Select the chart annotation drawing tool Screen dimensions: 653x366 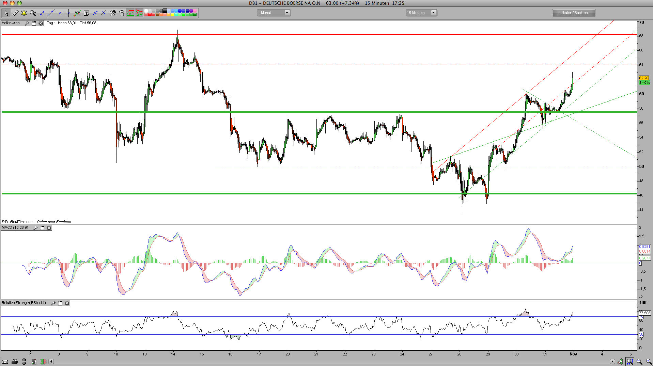click(x=77, y=13)
